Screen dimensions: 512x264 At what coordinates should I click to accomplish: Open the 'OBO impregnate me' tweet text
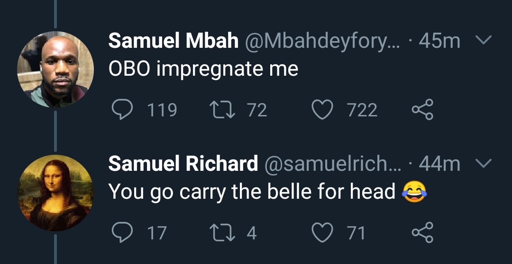(x=203, y=70)
